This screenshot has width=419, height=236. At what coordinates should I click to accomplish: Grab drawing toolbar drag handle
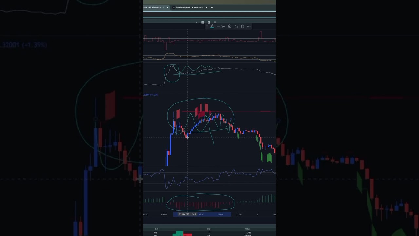point(207,26)
